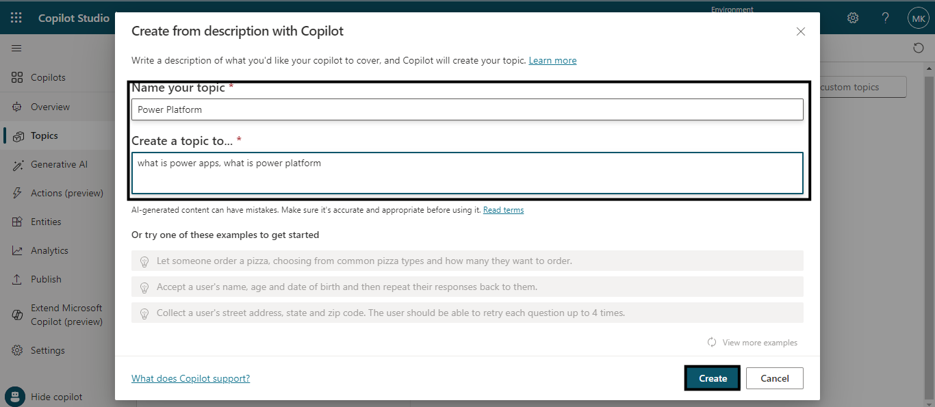Click the Create a topic to text area
Viewport: 935px width, 407px height.
[x=467, y=173]
